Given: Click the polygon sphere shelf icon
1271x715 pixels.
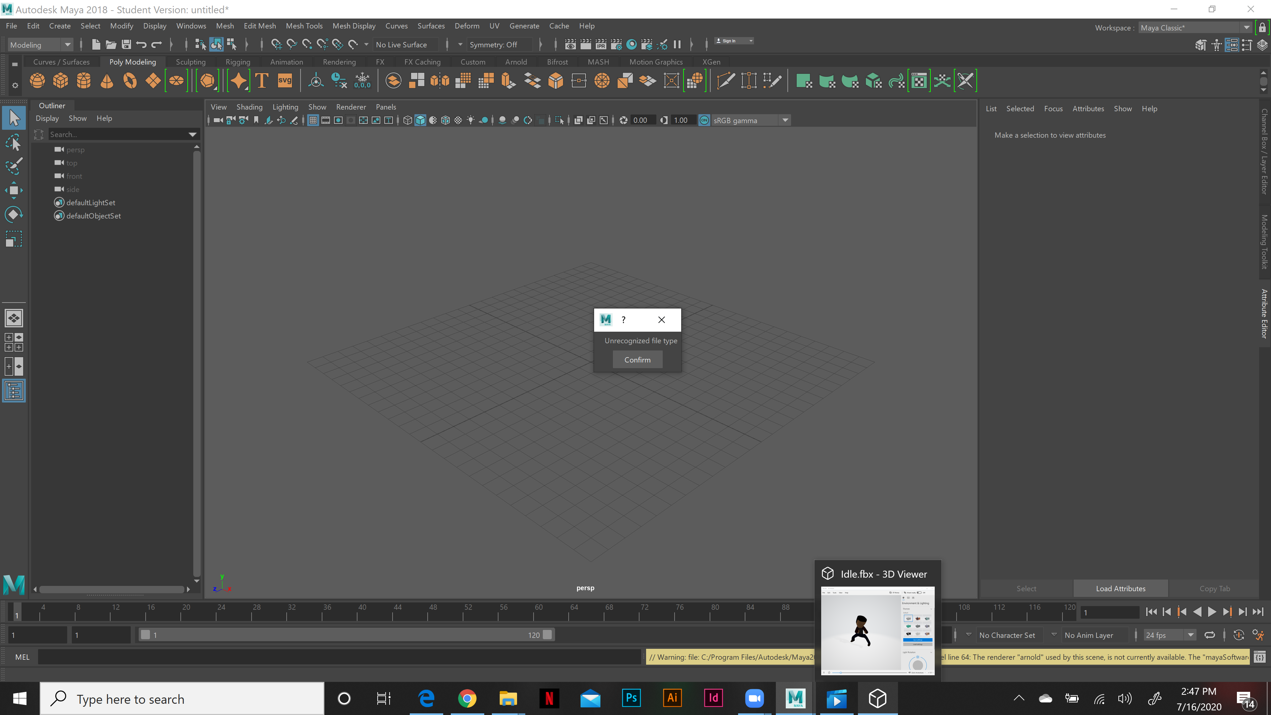Looking at the screenshot, I should pyautogui.click(x=37, y=80).
